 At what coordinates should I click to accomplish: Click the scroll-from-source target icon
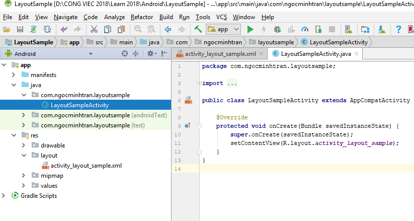[125, 53]
